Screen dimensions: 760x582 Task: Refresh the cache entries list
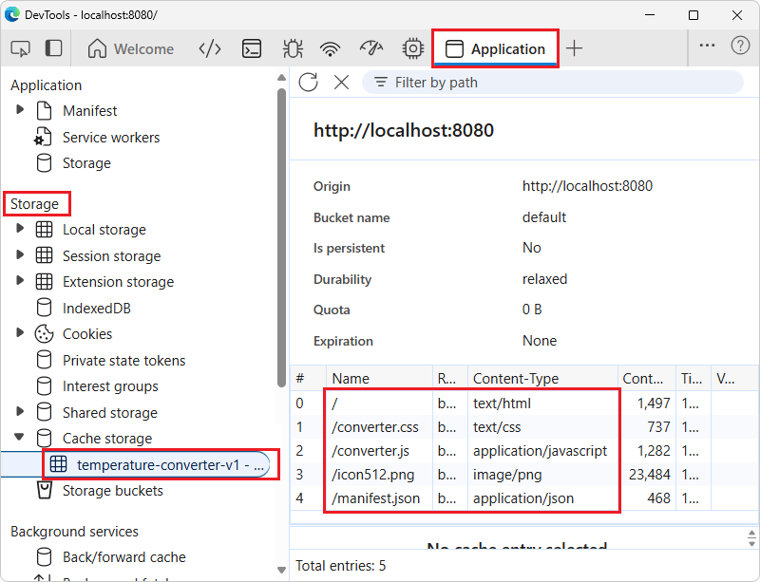(x=308, y=83)
